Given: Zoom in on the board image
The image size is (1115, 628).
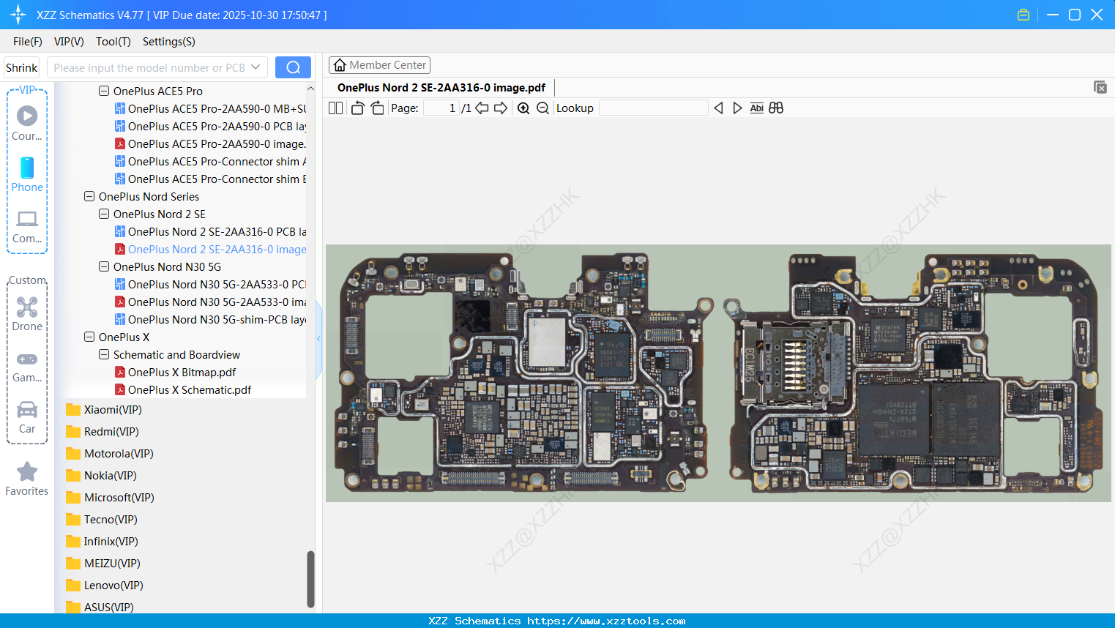Looking at the screenshot, I should (523, 108).
